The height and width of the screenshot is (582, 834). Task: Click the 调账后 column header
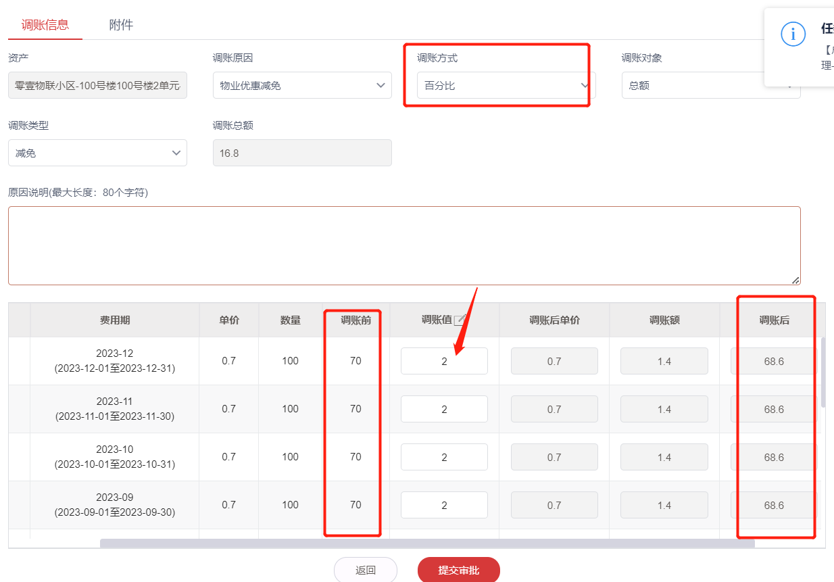tap(774, 320)
